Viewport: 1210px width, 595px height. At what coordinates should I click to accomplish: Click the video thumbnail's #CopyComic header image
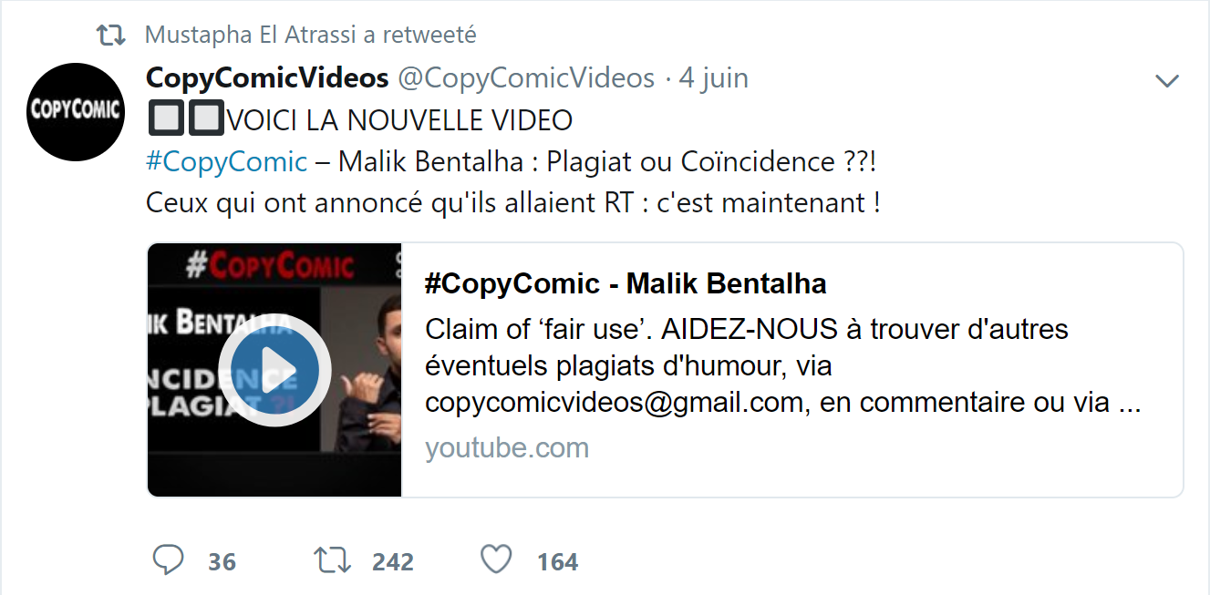(x=270, y=265)
